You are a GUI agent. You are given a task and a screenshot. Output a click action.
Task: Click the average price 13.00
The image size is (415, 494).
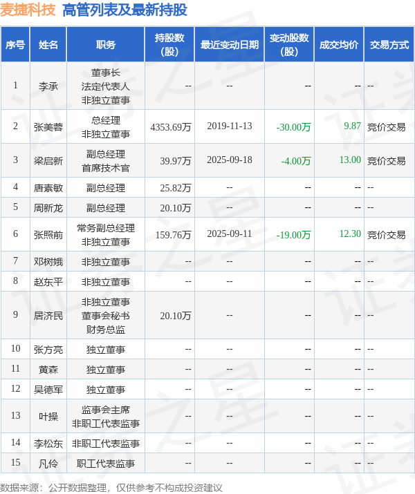point(350,160)
